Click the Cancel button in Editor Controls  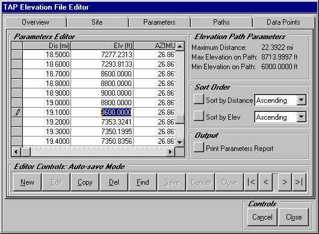click(201, 182)
